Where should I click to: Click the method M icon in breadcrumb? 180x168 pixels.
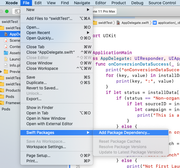click(155, 23)
